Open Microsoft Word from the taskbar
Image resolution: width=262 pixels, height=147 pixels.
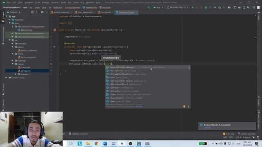click(105, 143)
